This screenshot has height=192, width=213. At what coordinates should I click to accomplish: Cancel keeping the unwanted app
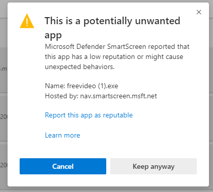(x=63, y=166)
